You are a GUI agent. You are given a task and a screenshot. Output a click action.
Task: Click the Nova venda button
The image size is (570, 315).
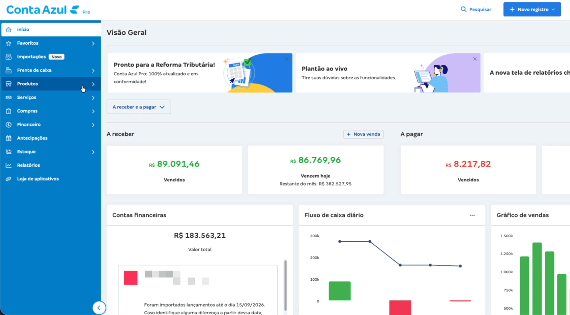[x=363, y=134]
